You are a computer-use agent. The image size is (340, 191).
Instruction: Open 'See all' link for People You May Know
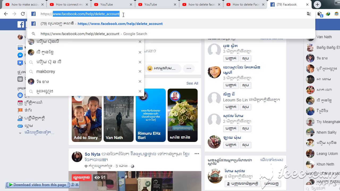272,160
